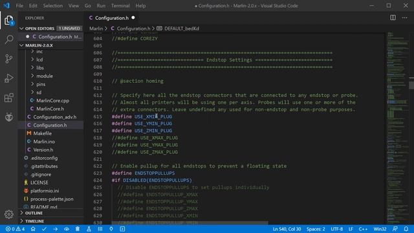414x233 pixels.
Task: Open Source Control view
Action: point(8,59)
